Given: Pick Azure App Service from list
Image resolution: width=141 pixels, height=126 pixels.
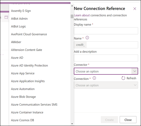Looking at the screenshot, I should click(40, 73).
